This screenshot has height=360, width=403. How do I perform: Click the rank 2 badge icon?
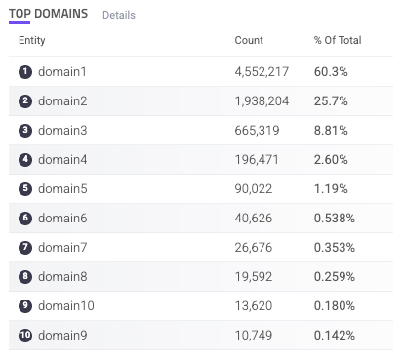(x=25, y=101)
